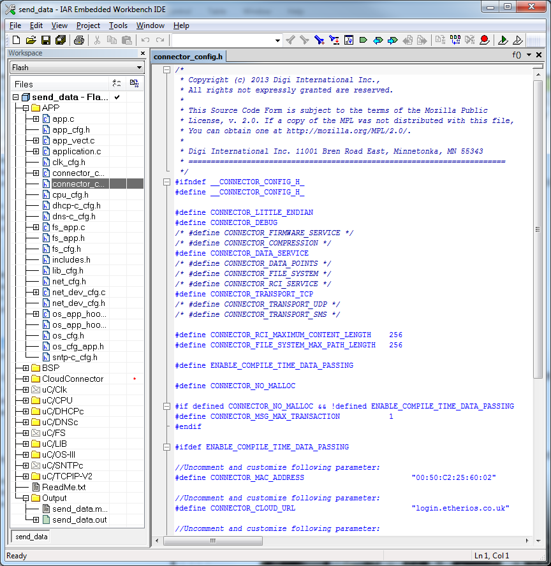Open the Project menu

point(88,25)
